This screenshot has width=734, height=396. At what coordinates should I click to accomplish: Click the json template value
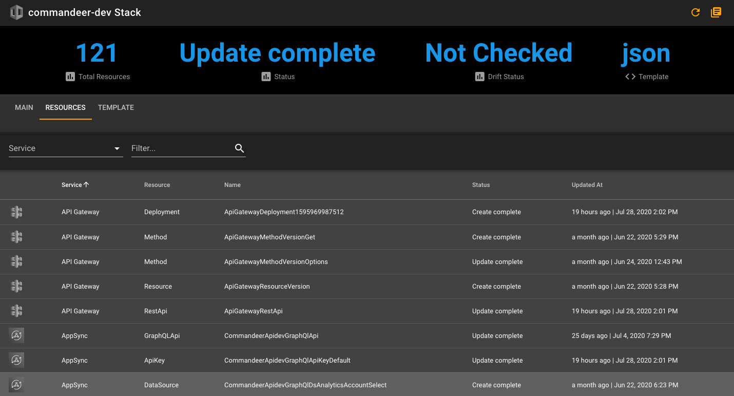point(646,53)
